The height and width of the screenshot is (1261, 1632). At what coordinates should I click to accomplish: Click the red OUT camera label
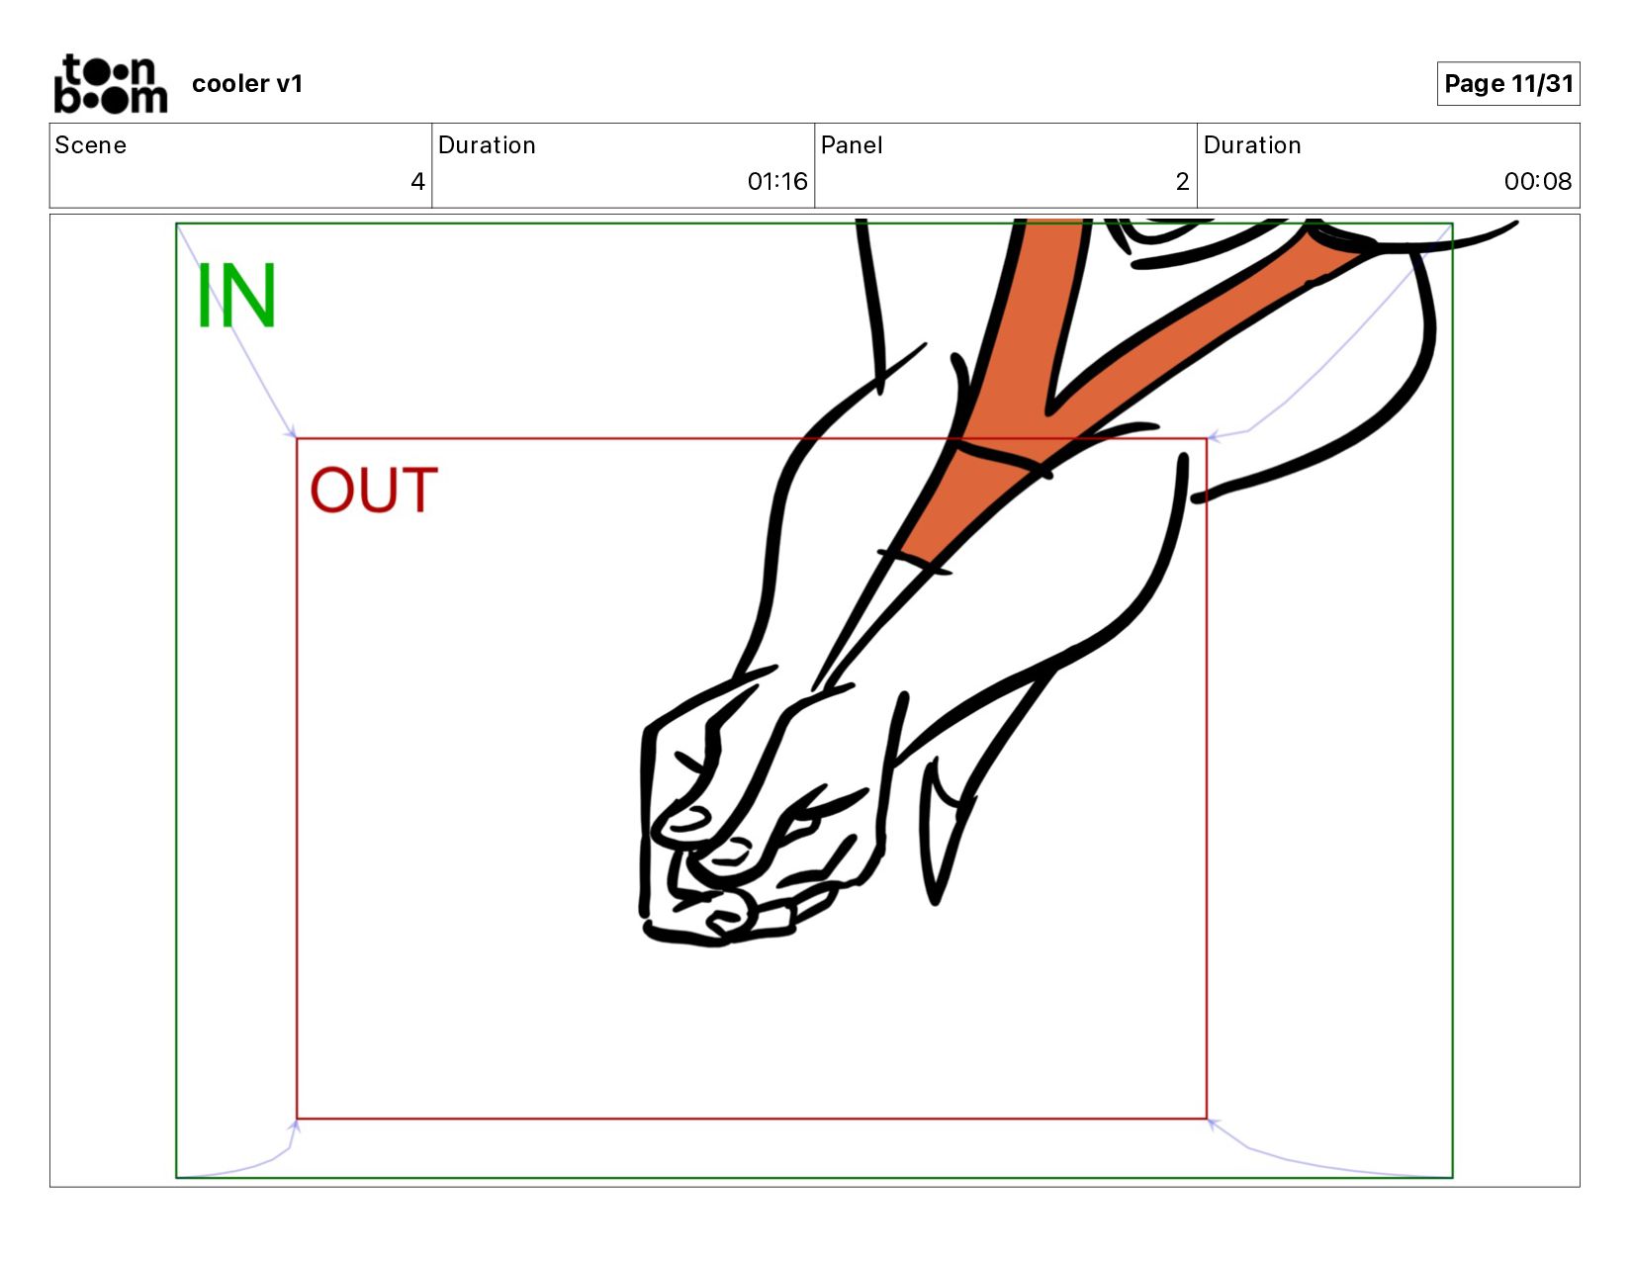point(374,490)
